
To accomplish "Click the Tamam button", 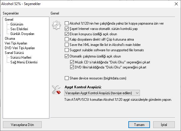I will click(x=139, y=125).
